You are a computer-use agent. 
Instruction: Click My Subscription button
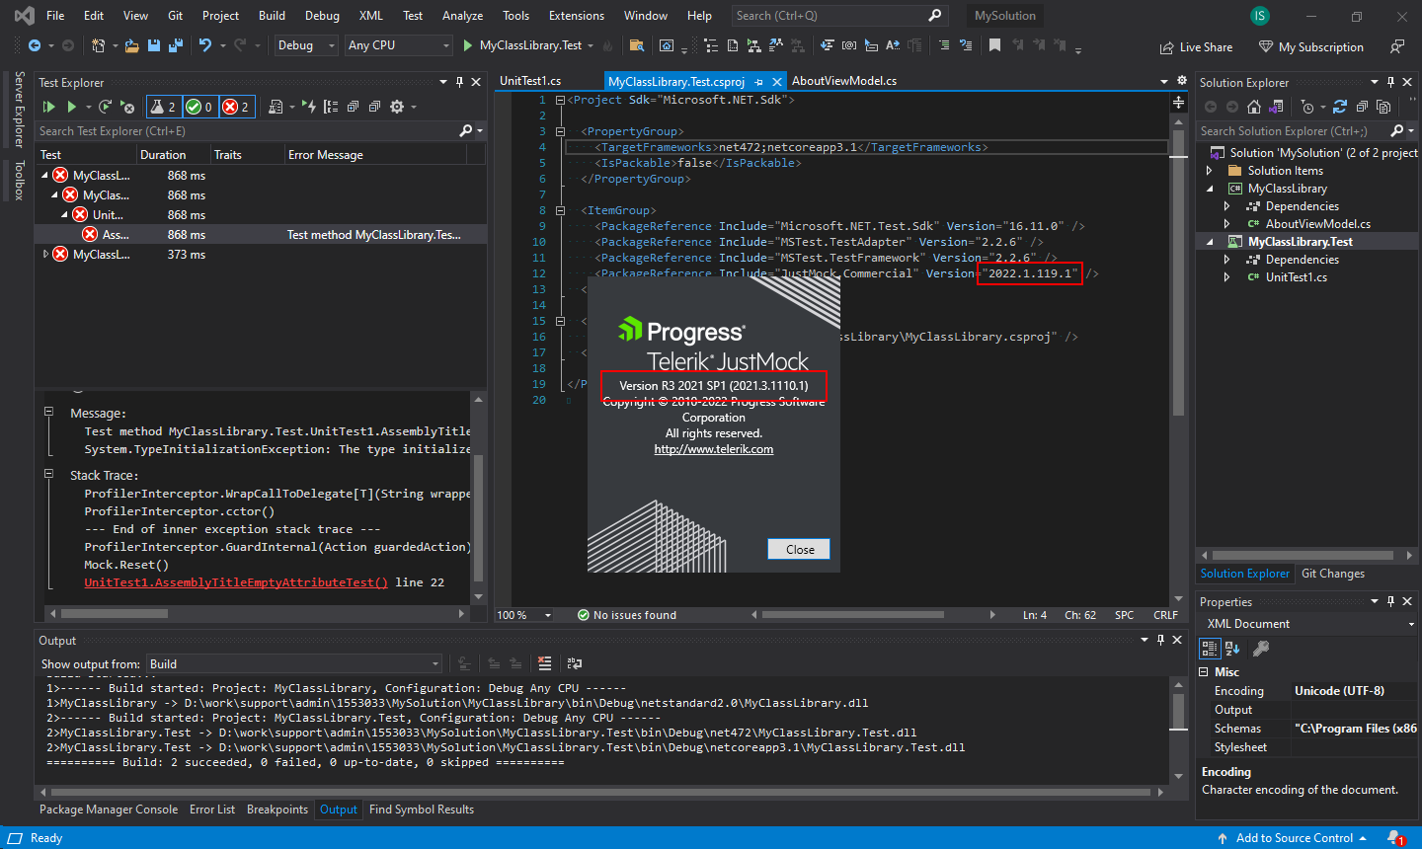(x=1311, y=46)
